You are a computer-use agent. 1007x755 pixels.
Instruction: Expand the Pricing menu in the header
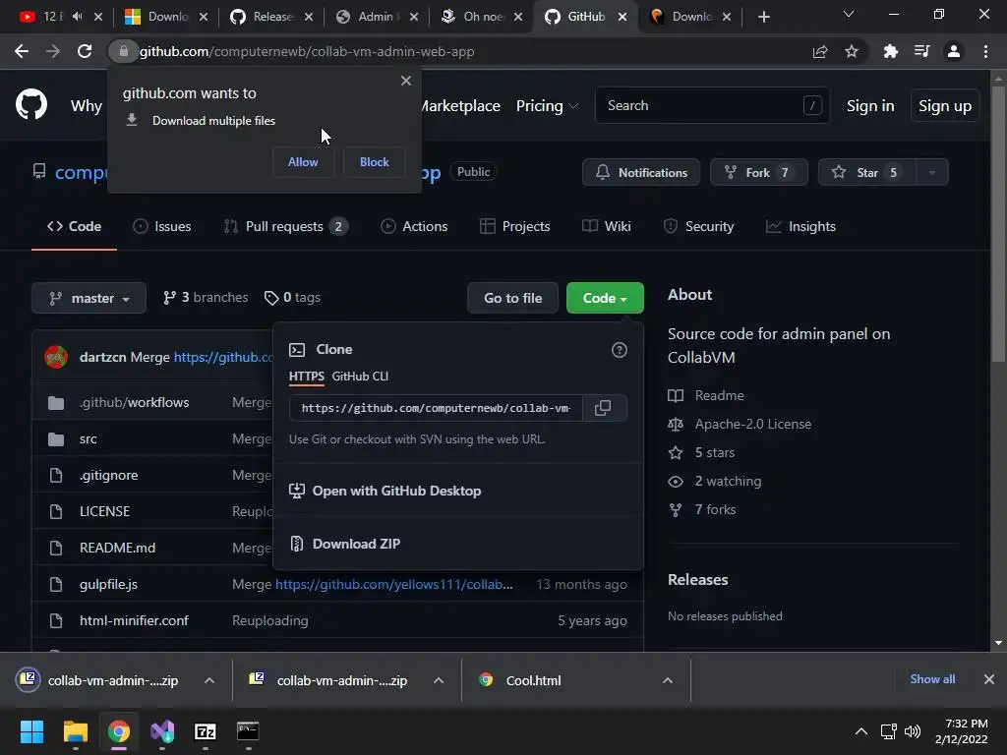547,106
